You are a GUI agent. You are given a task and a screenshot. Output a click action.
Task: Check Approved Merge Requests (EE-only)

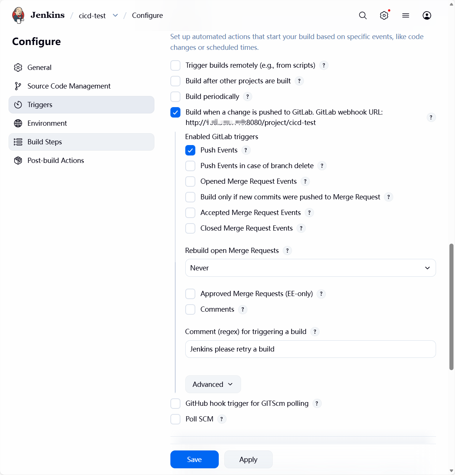(x=190, y=294)
